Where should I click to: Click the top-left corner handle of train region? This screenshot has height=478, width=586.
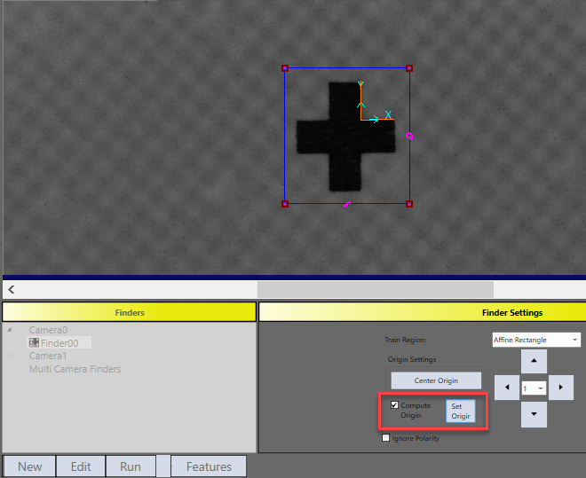tap(285, 68)
